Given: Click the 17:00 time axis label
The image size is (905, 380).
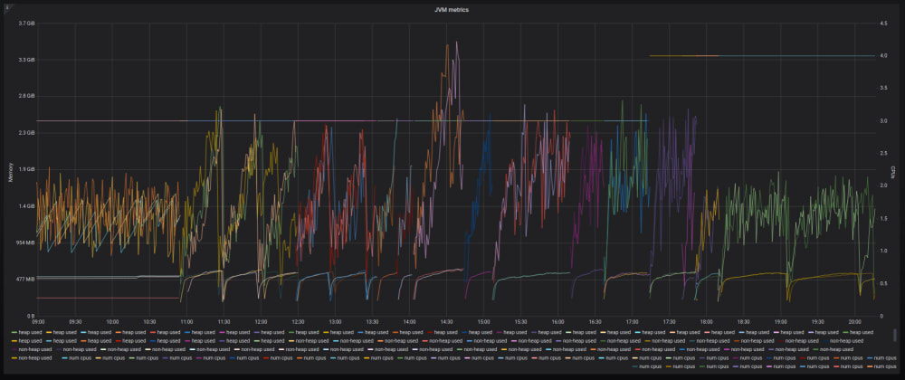Looking at the screenshot, I should [632, 322].
